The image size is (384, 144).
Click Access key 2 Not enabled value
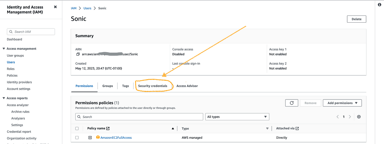pyautogui.click(x=278, y=68)
